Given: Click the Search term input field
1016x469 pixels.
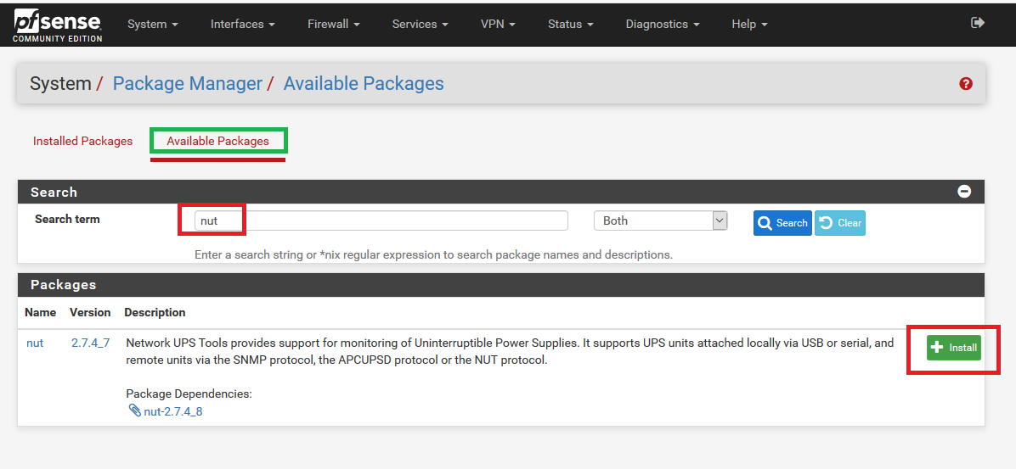Looking at the screenshot, I should (381, 221).
